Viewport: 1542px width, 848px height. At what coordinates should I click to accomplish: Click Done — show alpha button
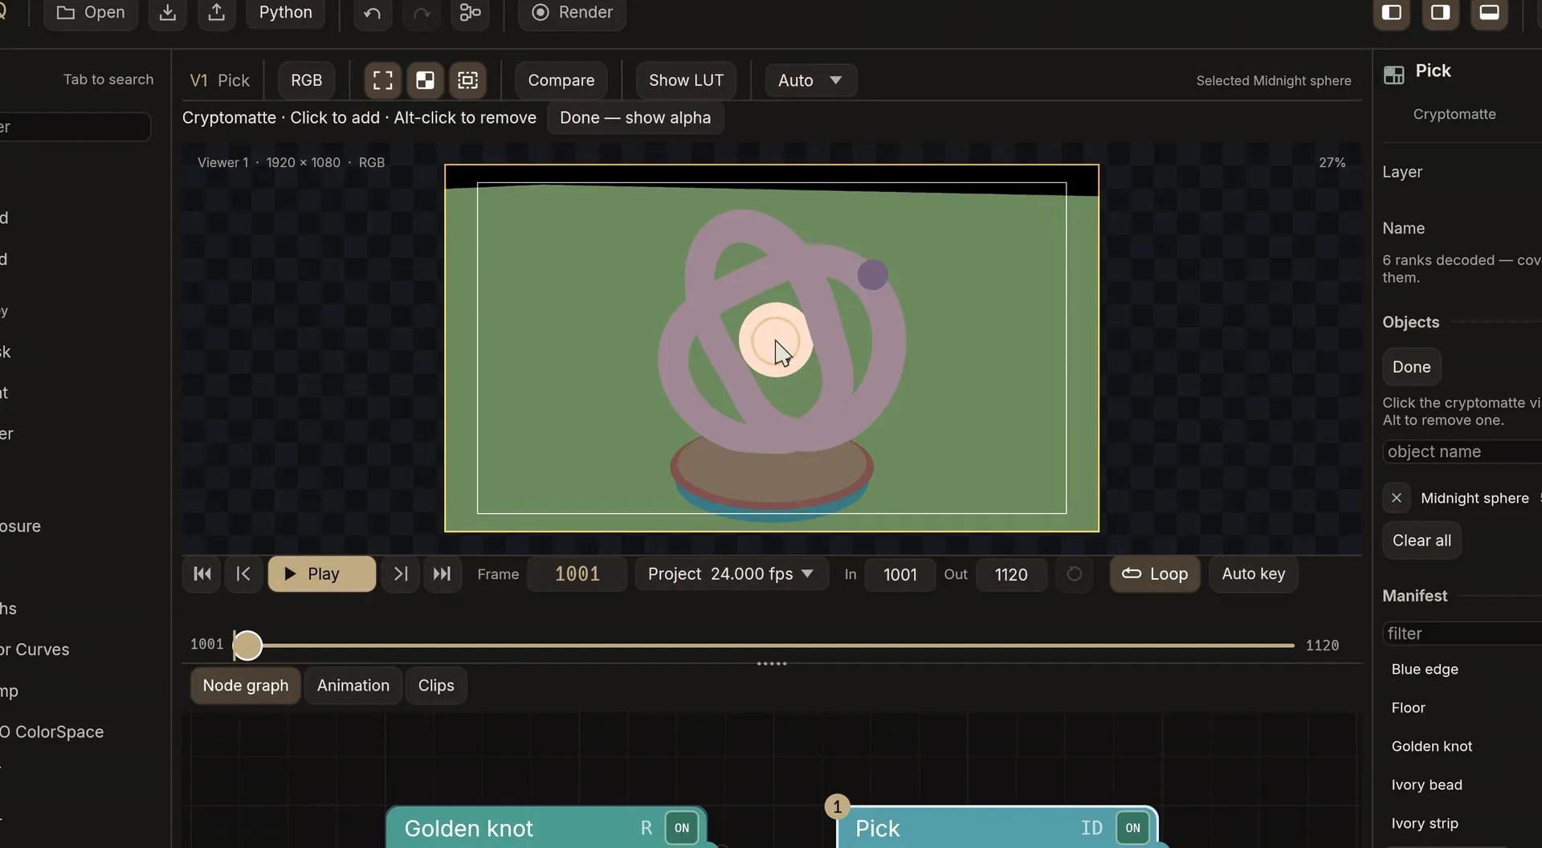[x=635, y=118]
